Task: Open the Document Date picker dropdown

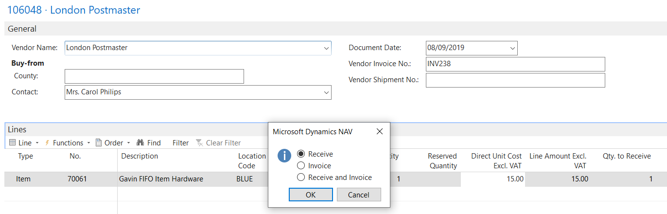Action: tap(512, 48)
